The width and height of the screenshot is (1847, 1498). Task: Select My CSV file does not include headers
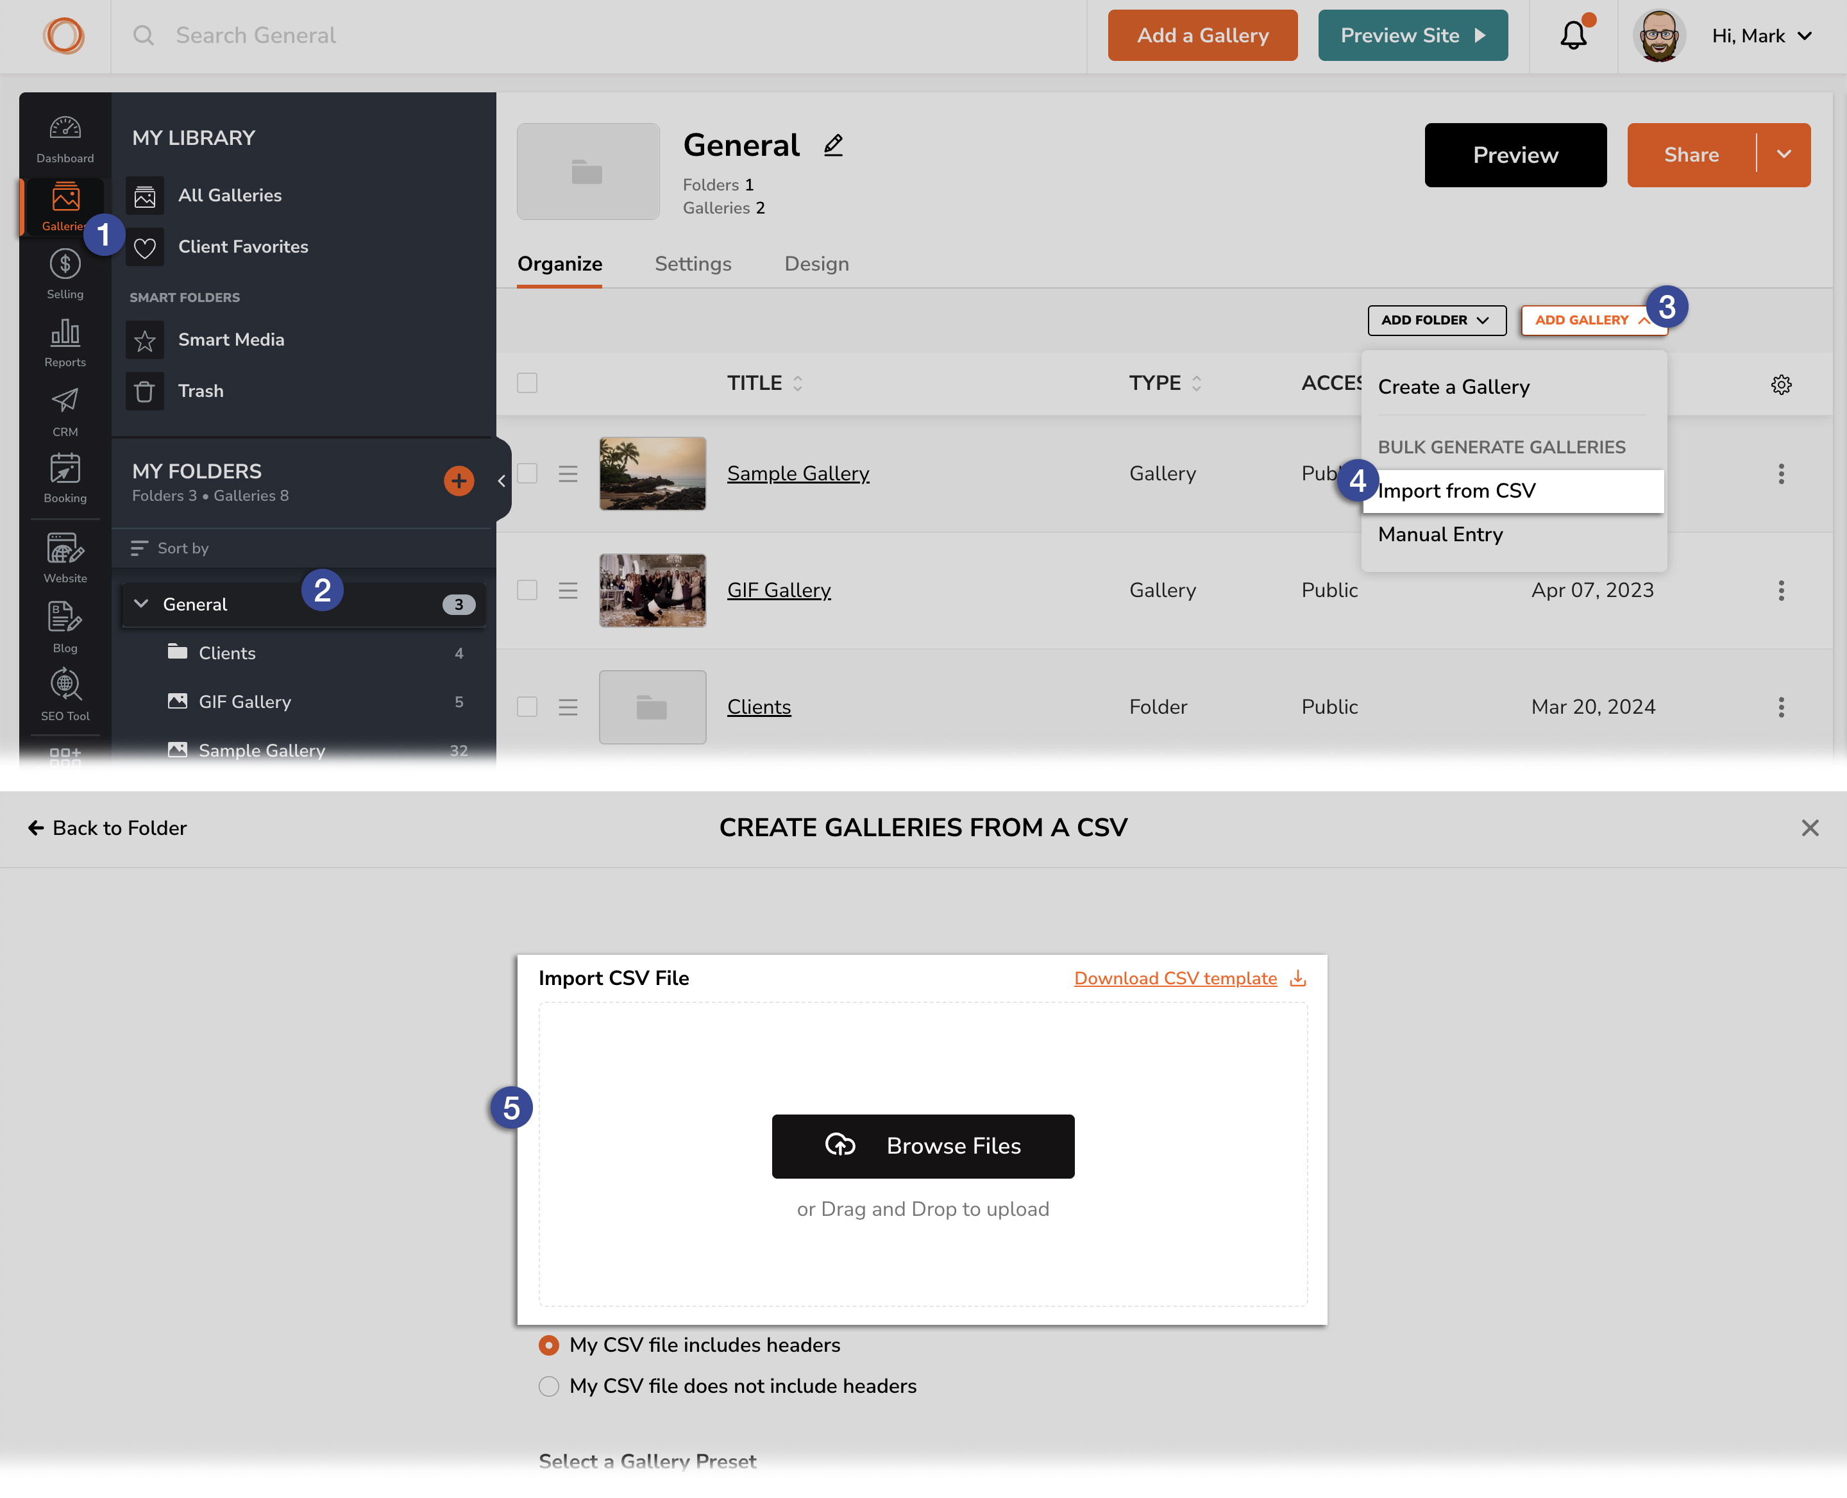[549, 1386]
